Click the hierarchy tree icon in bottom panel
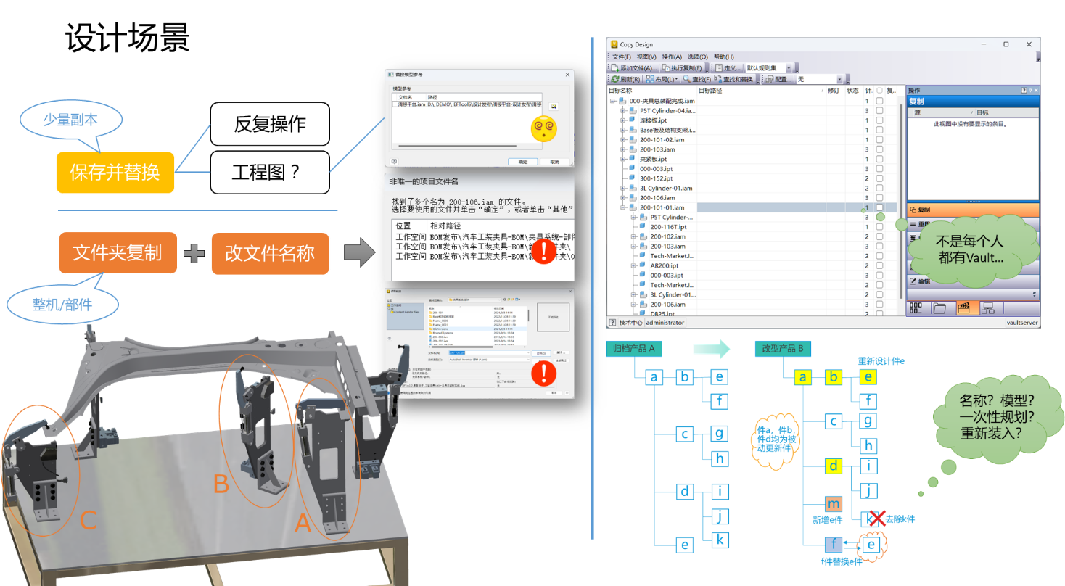 987,308
